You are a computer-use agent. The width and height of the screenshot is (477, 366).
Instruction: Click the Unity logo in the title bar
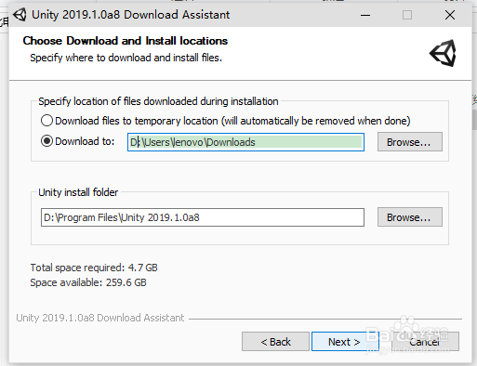coord(20,15)
